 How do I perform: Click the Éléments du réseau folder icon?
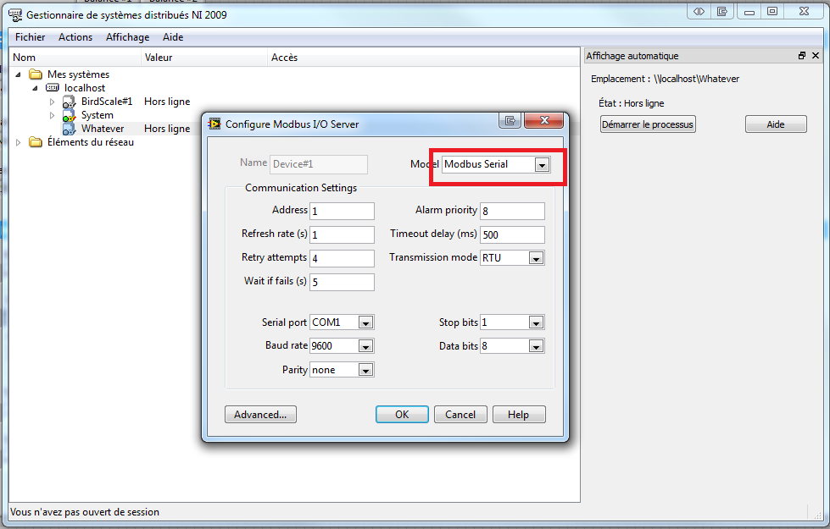(36, 142)
